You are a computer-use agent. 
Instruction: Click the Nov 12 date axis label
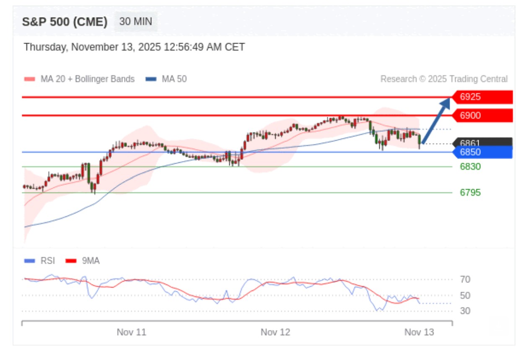[275, 332]
